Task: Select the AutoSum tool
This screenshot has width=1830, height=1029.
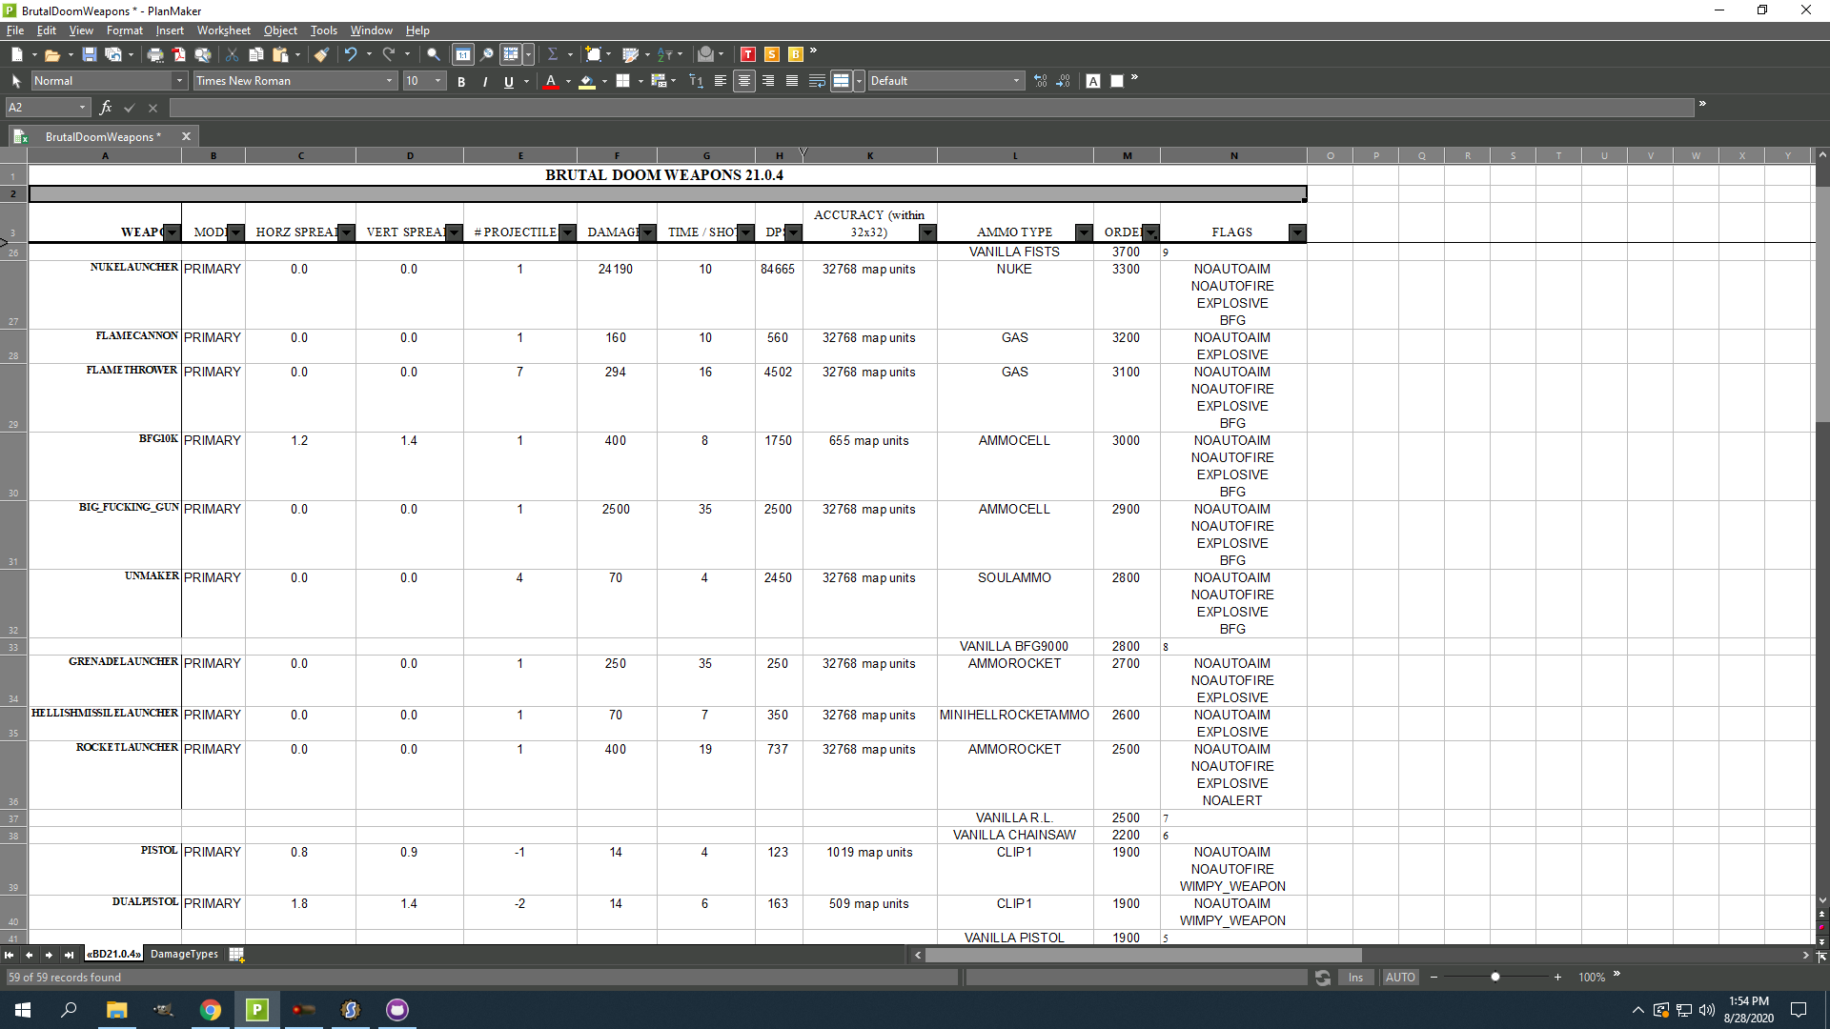Action: [x=555, y=54]
